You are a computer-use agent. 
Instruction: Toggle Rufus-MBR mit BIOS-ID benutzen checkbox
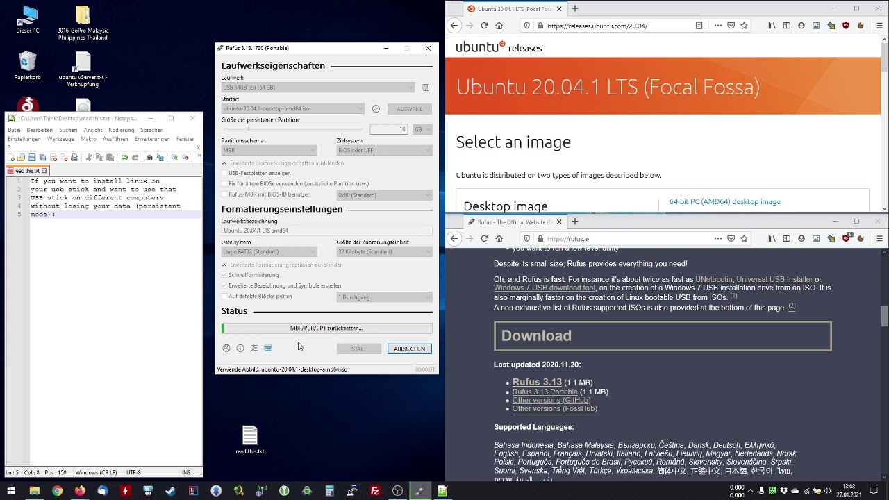224,194
